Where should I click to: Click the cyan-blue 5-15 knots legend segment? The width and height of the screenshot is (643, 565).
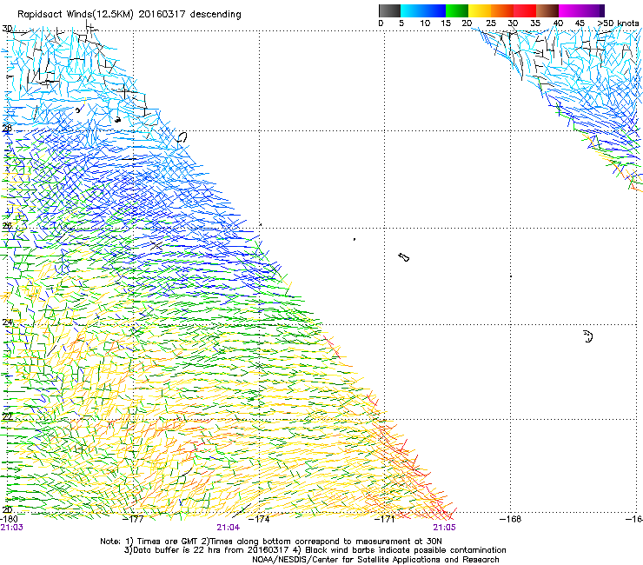click(423, 10)
